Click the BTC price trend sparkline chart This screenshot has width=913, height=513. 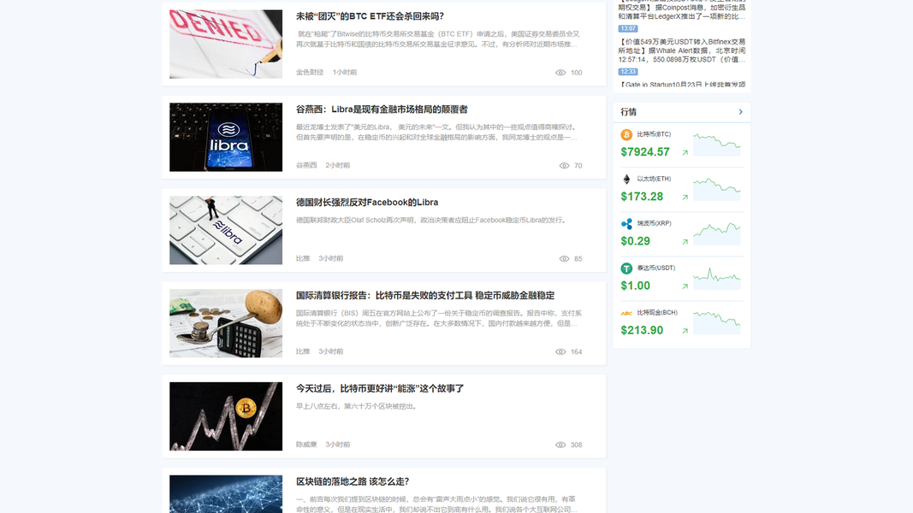[717, 144]
